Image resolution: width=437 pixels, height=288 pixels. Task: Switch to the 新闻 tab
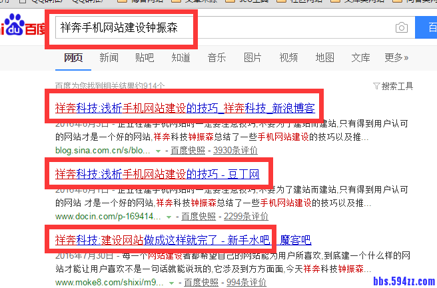109,57
